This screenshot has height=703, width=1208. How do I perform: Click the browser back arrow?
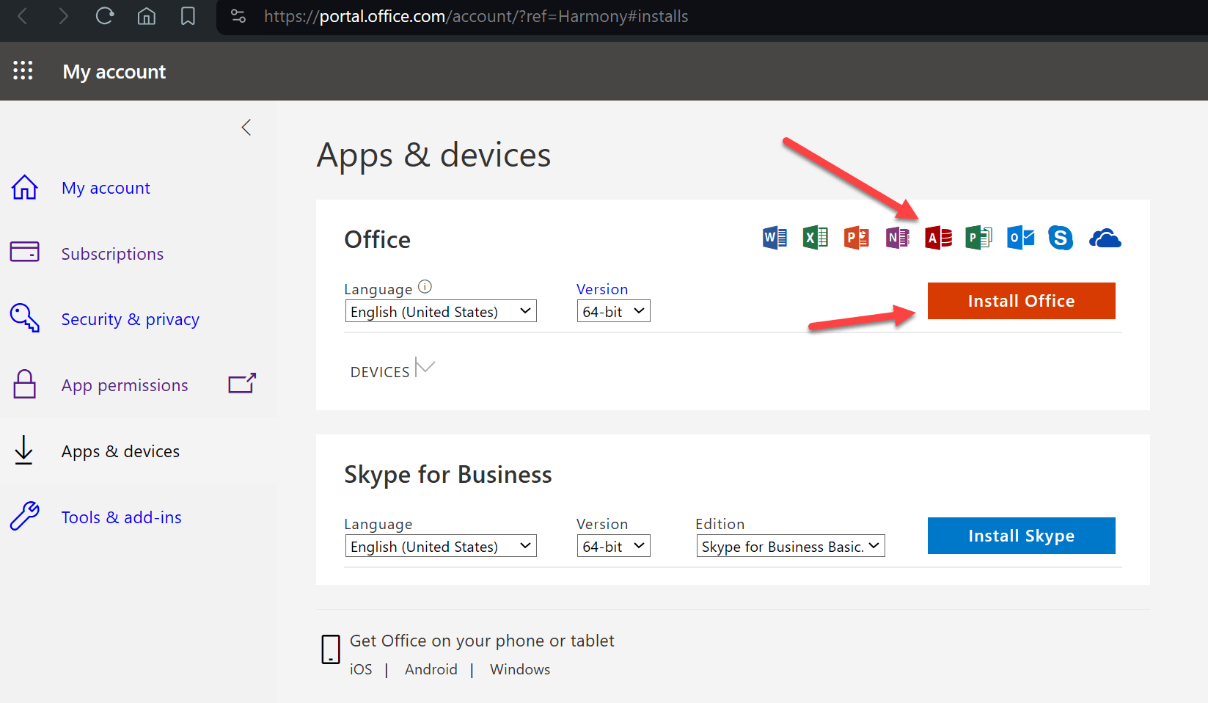click(23, 16)
